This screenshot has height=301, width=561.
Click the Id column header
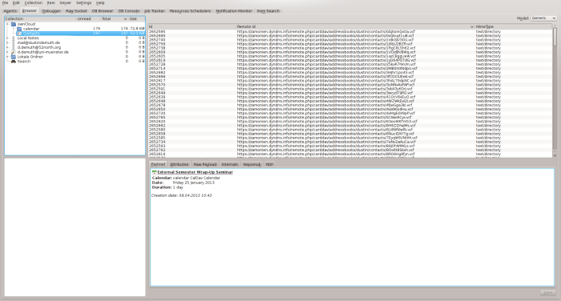(192, 26)
